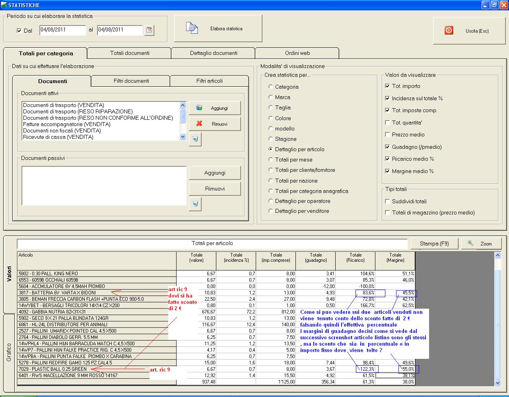Click the results table scroll-down arrow
This screenshot has height=397, width=509.
point(497,383)
